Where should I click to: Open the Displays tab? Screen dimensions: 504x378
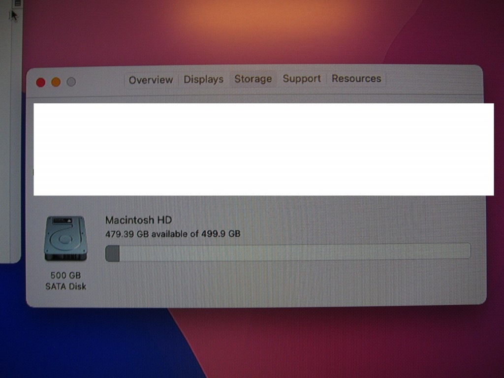point(203,79)
